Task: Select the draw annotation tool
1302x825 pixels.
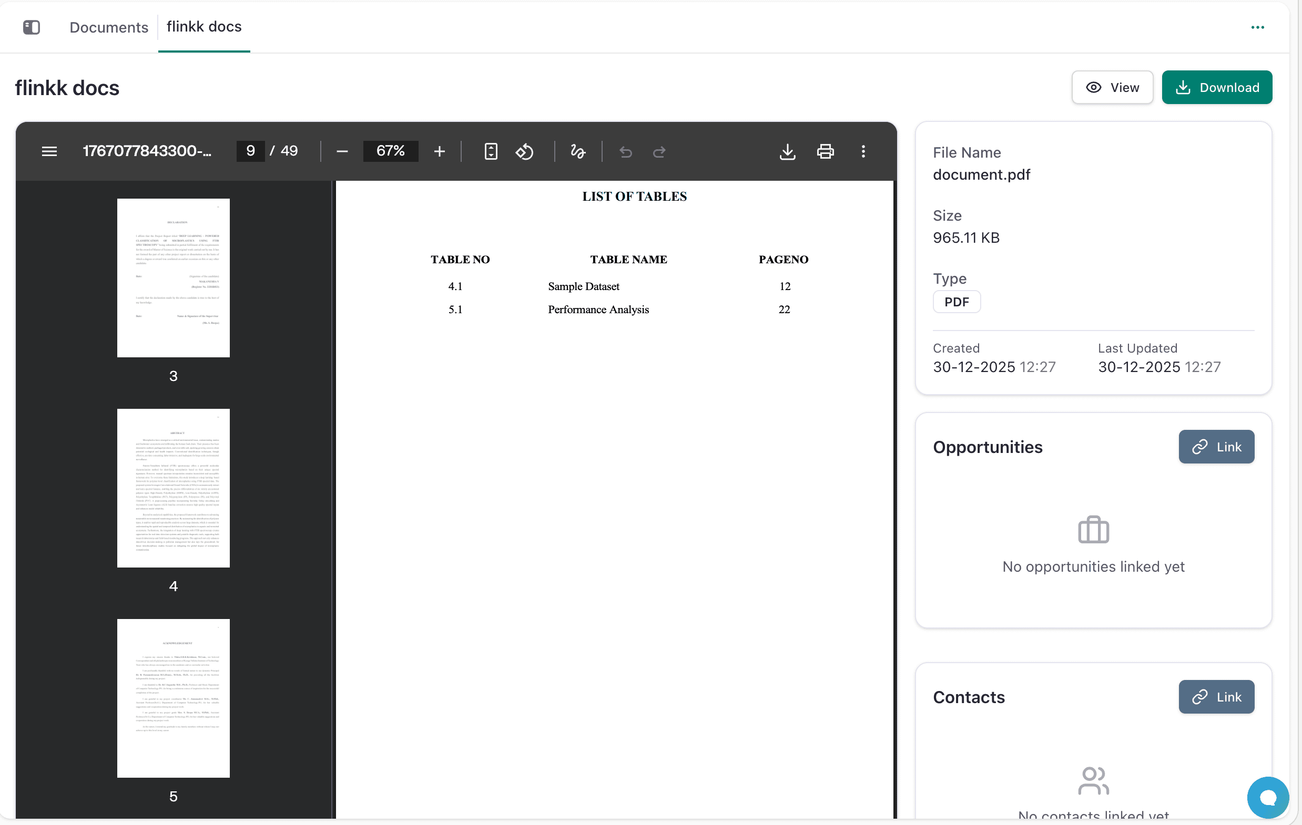Action: [578, 151]
